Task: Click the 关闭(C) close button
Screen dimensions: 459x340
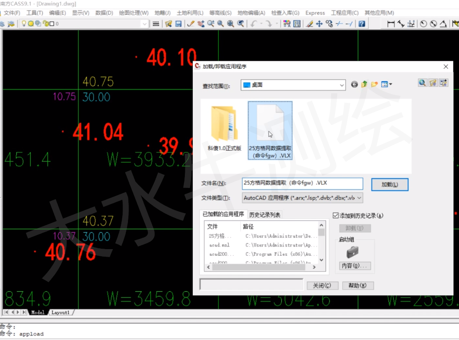Action: coord(322,285)
